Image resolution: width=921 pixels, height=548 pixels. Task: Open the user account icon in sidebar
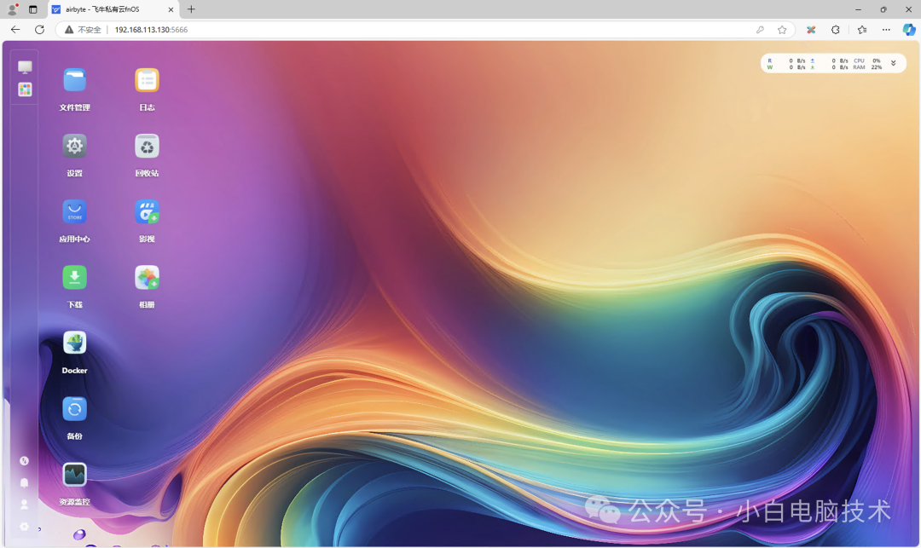pyautogui.click(x=24, y=505)
